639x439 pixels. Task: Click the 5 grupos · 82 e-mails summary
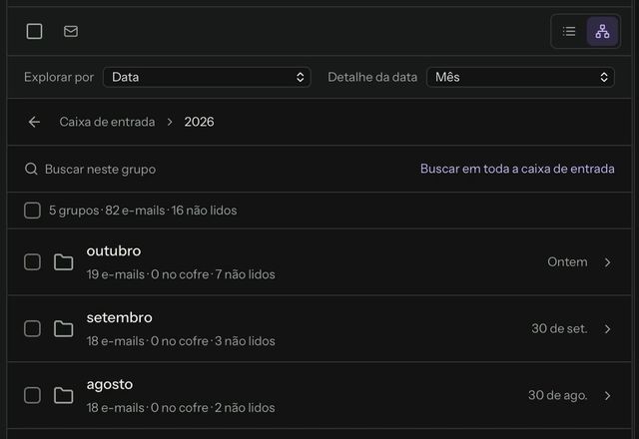(x=143, y=211)
